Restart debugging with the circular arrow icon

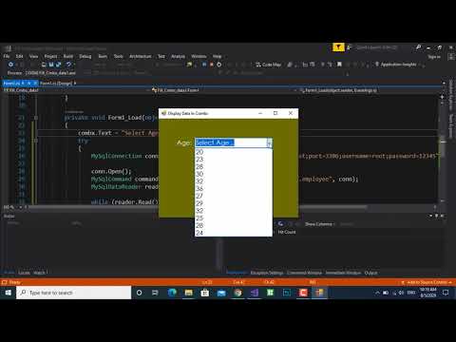[219, 65]
